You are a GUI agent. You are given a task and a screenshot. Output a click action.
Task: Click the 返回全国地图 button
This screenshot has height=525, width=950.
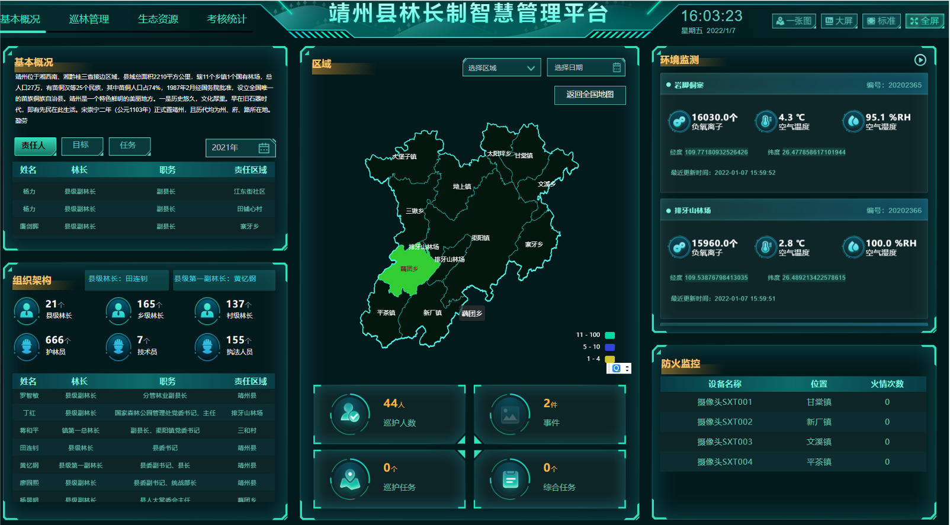pos(590,95)
